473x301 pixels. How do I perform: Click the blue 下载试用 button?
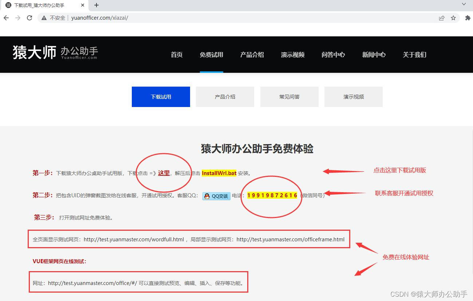(x=161, y=97)
